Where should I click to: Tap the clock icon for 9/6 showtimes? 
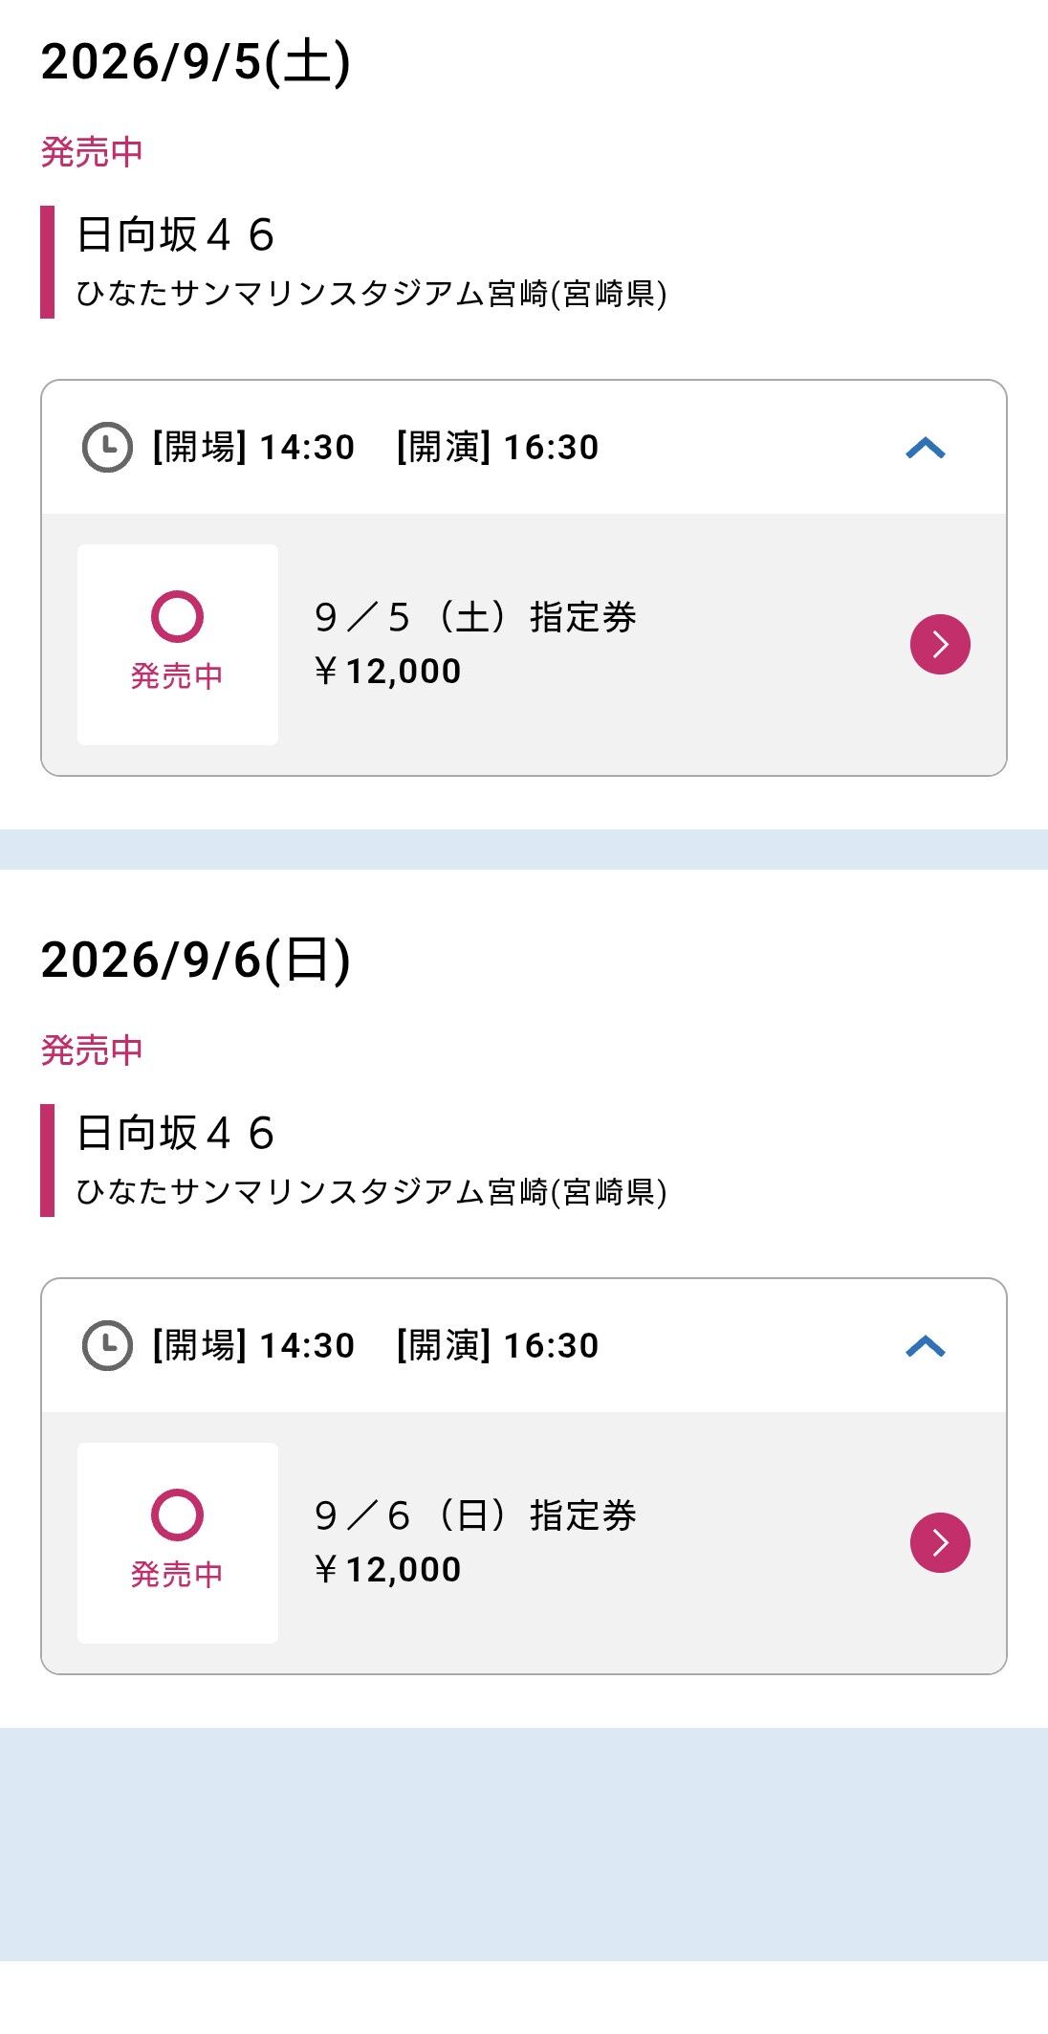(107, 1345)
